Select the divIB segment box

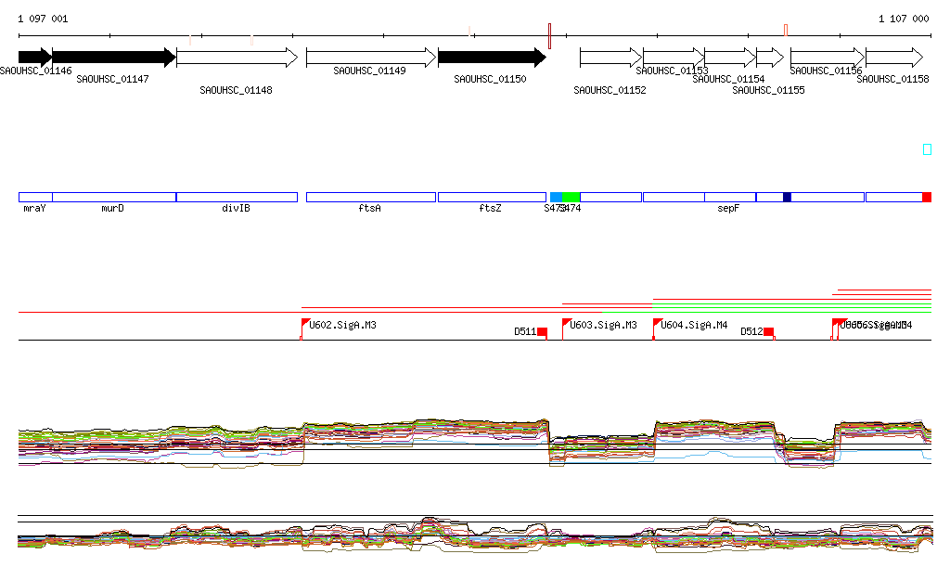tap(237, 197)
